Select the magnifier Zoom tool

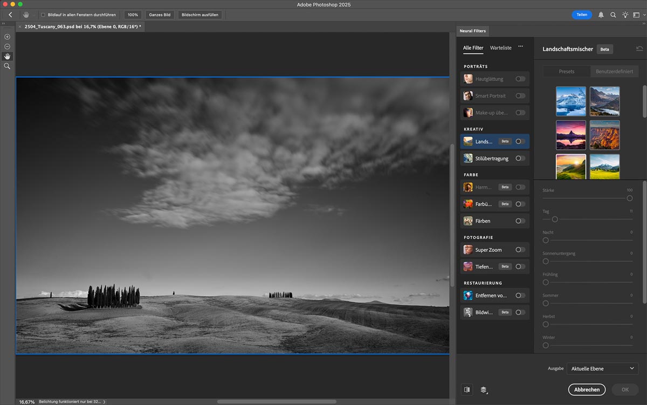point(8,66)
